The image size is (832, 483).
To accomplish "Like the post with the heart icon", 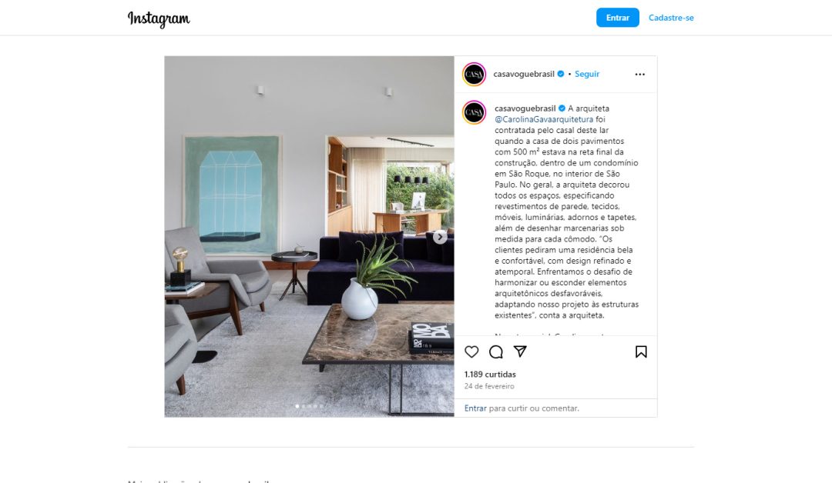I will [x=471, y=352].
